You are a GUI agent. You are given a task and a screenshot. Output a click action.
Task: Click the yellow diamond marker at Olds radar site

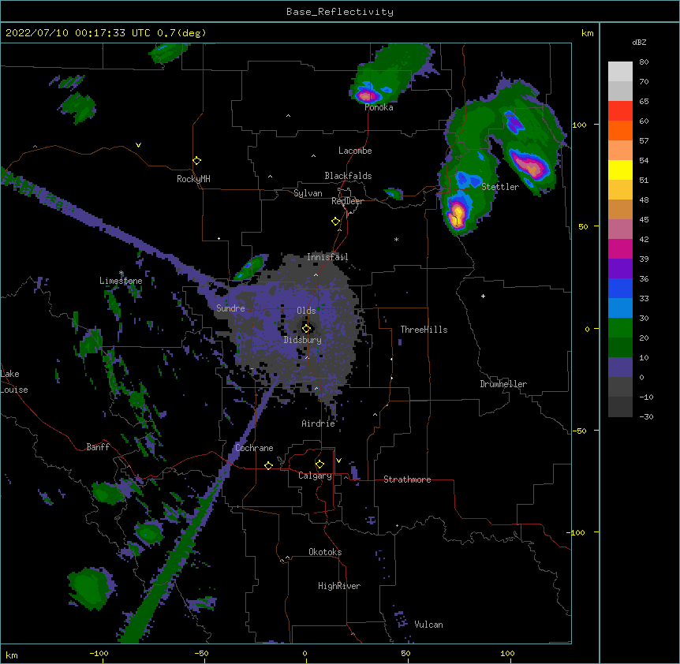pos(306,328)
